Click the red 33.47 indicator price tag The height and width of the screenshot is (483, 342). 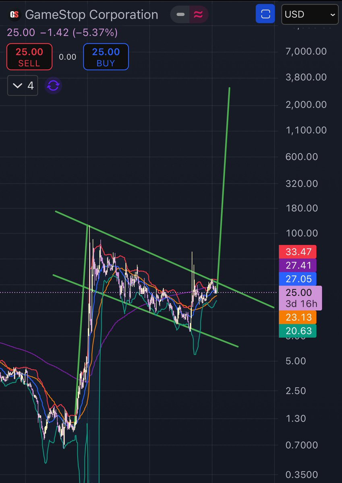point(298,252)
